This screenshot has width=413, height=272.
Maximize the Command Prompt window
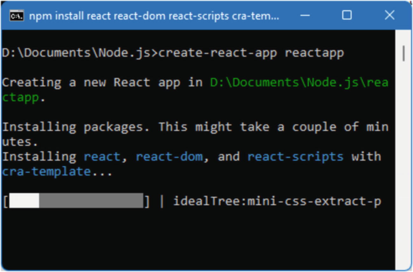point(347,15)
